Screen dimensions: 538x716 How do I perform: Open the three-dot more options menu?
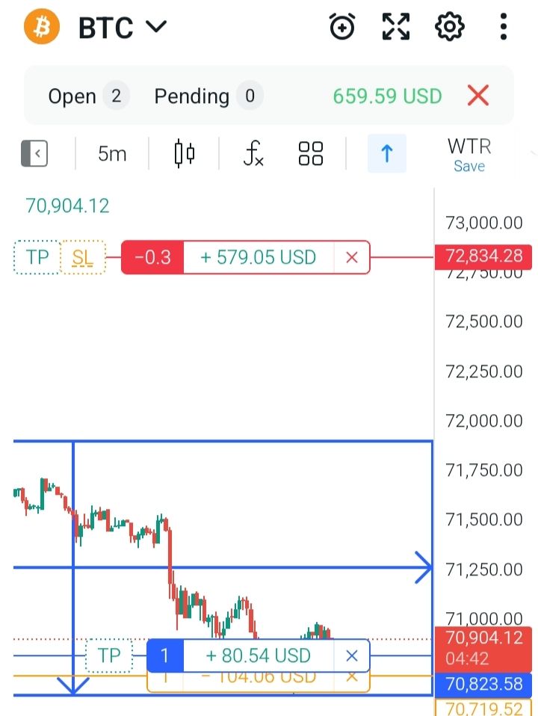[504, 28]
